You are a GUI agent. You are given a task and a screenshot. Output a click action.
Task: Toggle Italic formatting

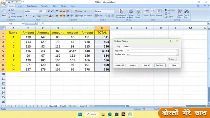coord(30,16)
